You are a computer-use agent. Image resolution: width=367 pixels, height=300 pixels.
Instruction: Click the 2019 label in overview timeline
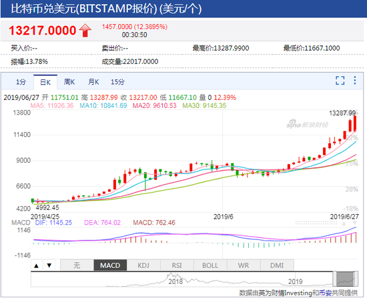[295, 281]
